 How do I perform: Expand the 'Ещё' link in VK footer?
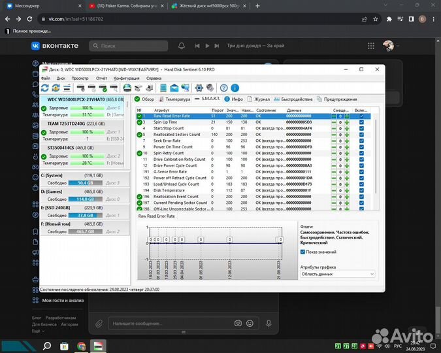pos(38,331)
